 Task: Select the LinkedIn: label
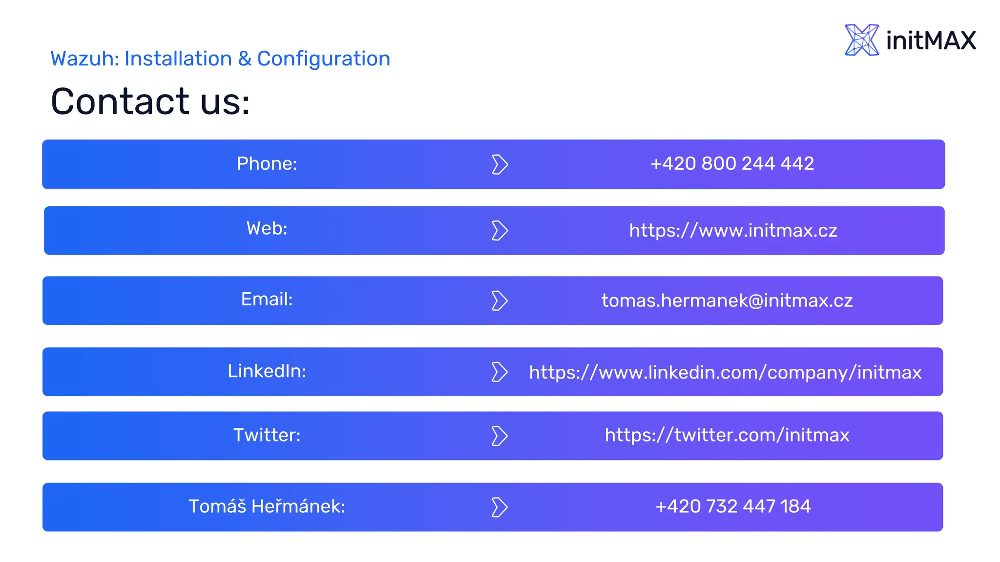pos(267,371)
